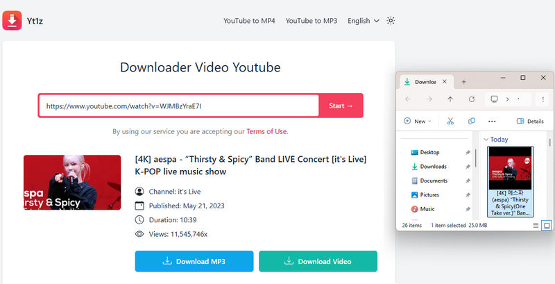Click the aespa video thumbnail on the webpage

72,182
